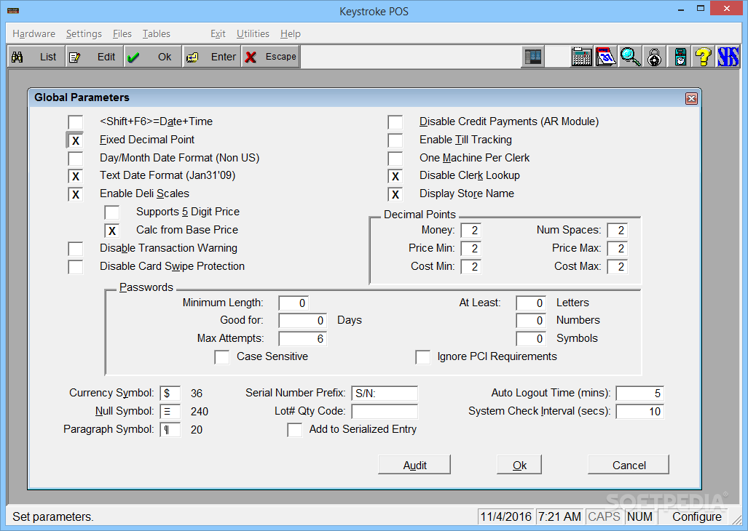This screenshot has width=748, height=531.
Task: Open the Hardware menu
Action: coord(34,33)
